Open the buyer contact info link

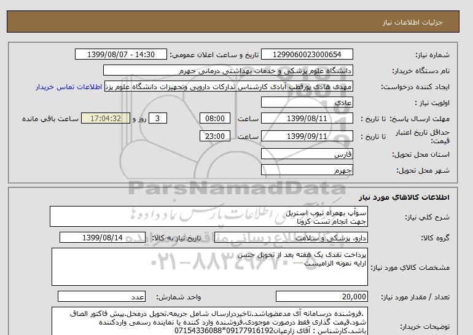68,87
